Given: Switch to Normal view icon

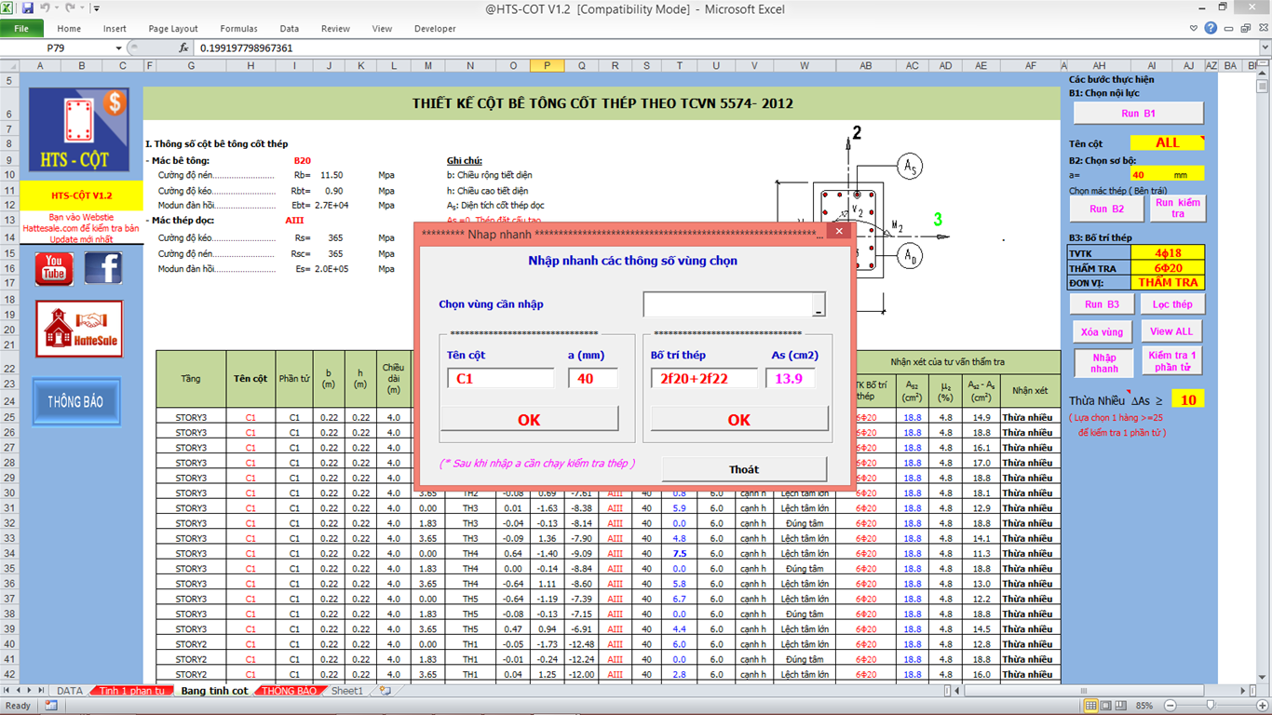Looking at the screenshot, I should pyautogui.click(x=1091, y=706).
